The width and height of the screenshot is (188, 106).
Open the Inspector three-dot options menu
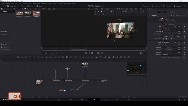(186, 9)
